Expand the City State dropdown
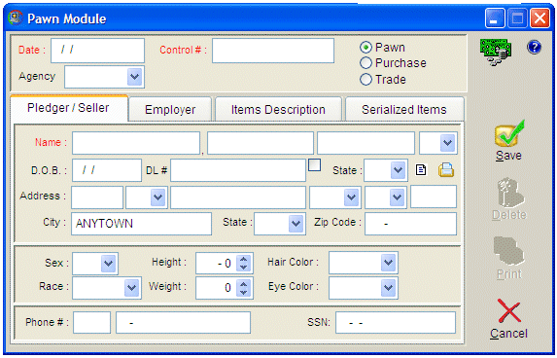Screen dimensions: 557x358 [296, 224]
